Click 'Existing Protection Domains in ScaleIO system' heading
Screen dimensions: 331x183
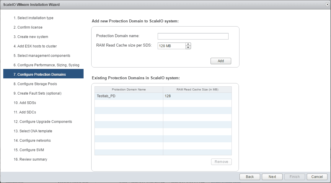tap(136, 78)
